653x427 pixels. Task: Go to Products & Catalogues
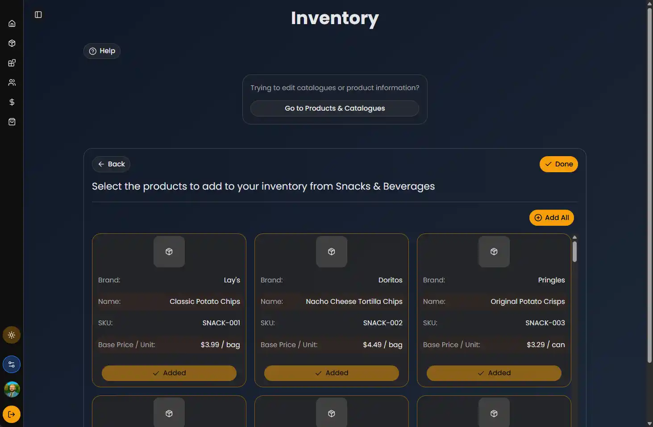click(x=335, y=108)
